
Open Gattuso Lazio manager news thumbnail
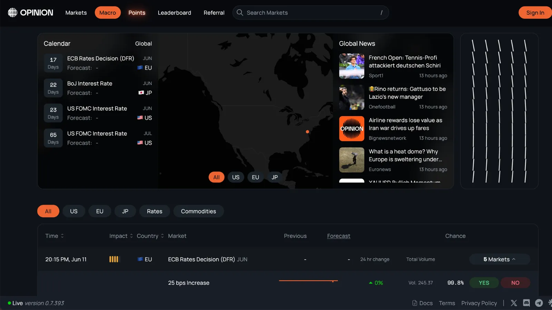pos(352,97)
